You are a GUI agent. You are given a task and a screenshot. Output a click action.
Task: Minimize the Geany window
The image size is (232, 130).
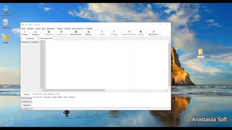point(153,25)
